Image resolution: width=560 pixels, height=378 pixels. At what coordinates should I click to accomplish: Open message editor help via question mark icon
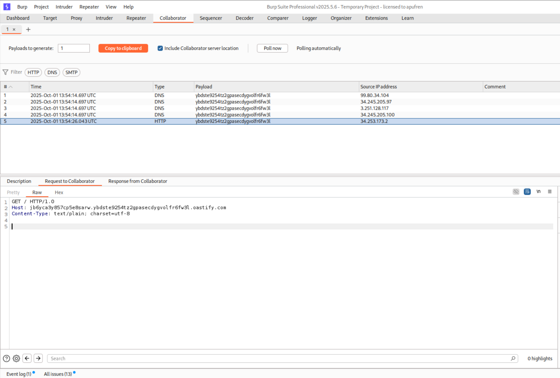click(6, 358)
